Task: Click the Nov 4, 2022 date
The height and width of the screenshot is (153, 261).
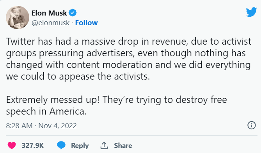Action: coord(58,126)
